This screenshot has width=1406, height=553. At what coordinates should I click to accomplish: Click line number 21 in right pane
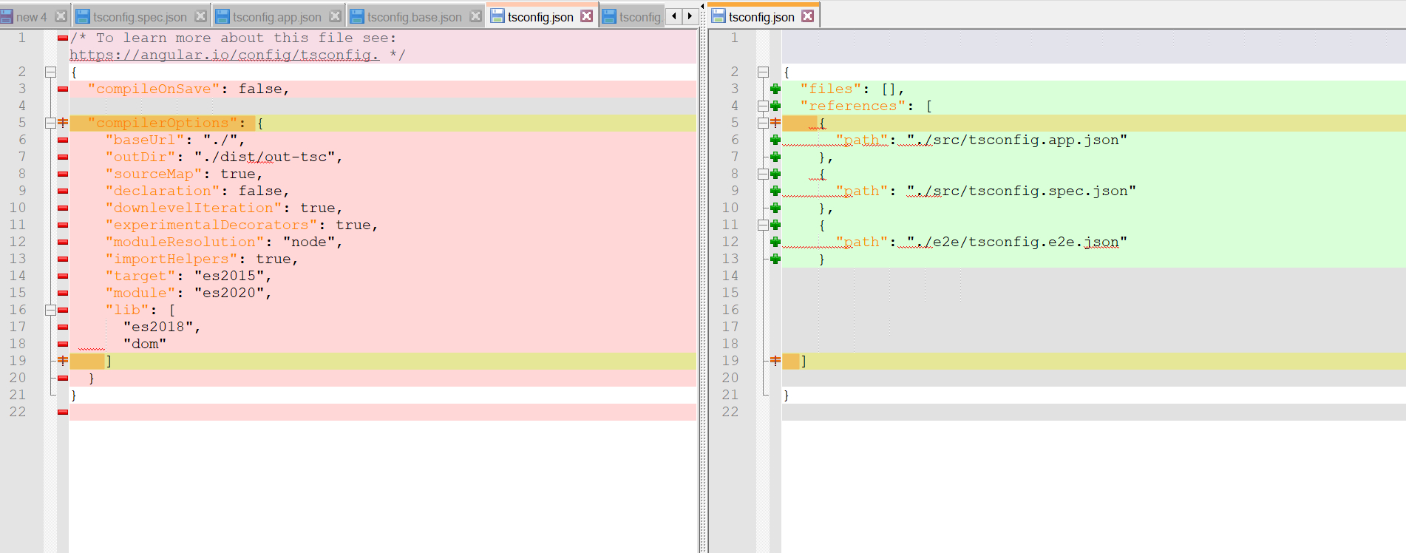point(730,395)
